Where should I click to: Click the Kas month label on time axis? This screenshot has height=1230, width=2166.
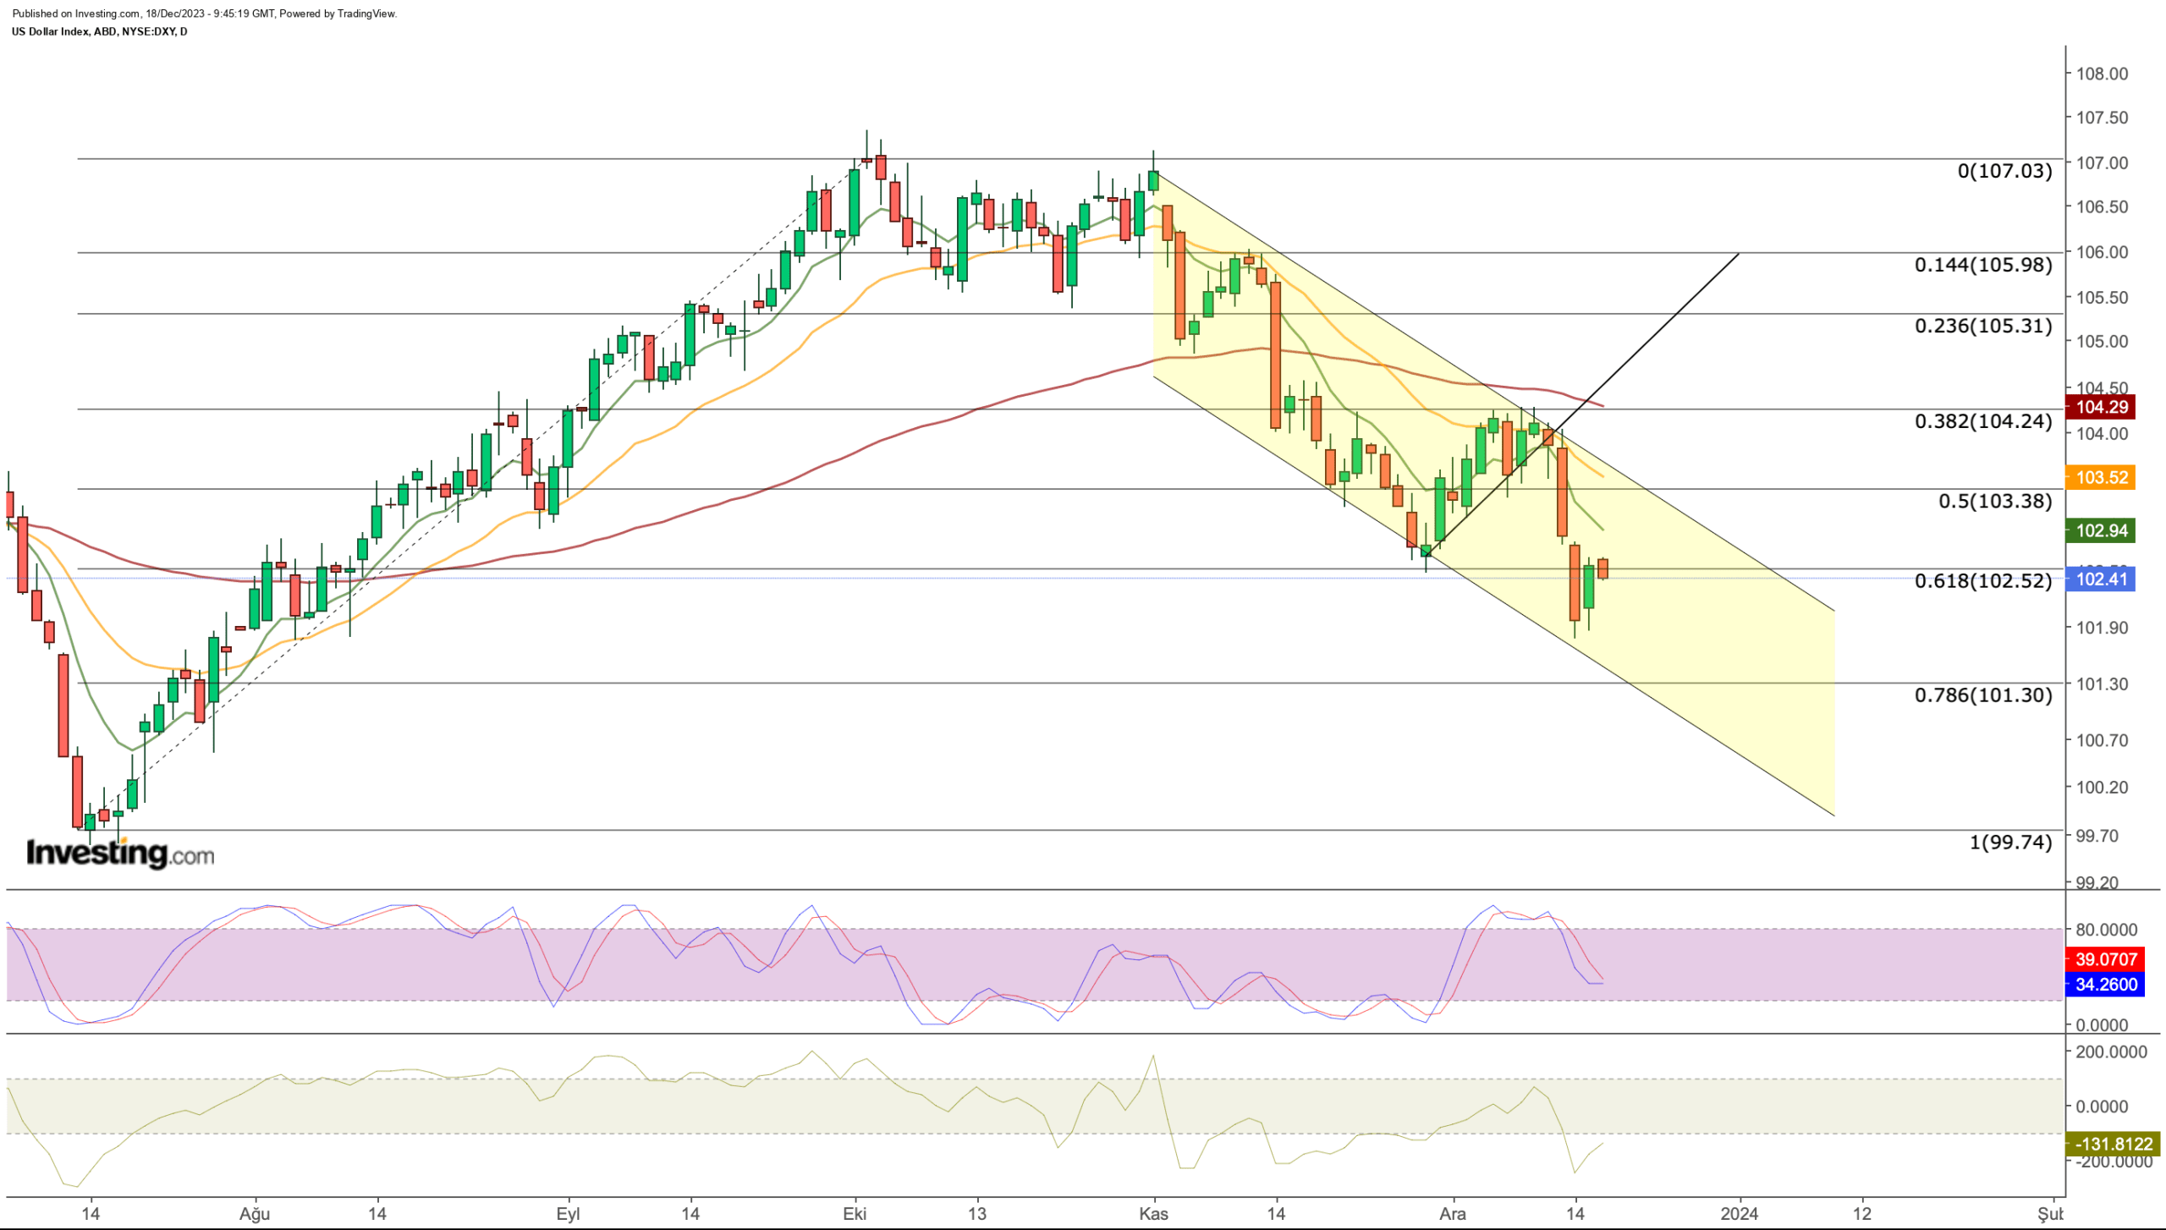click(1153, 1214)
